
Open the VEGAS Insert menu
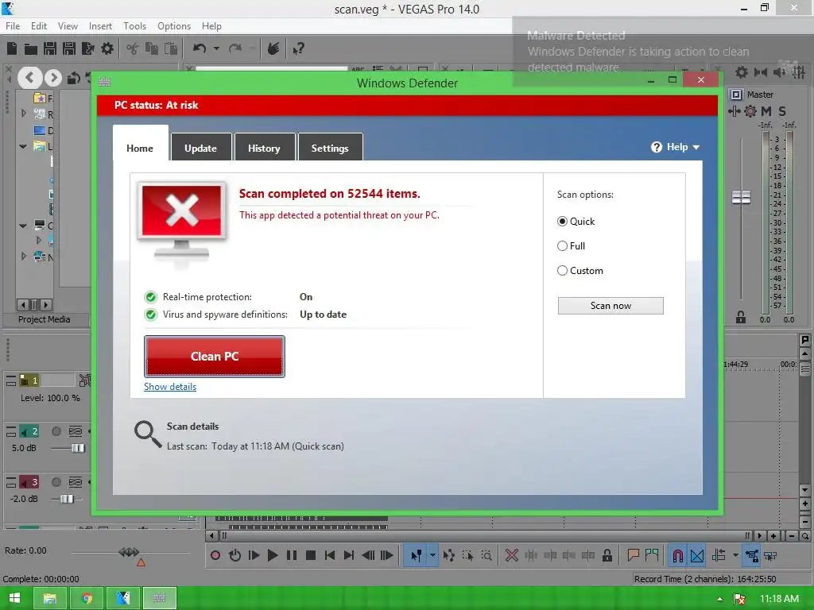tap(100, 26)
